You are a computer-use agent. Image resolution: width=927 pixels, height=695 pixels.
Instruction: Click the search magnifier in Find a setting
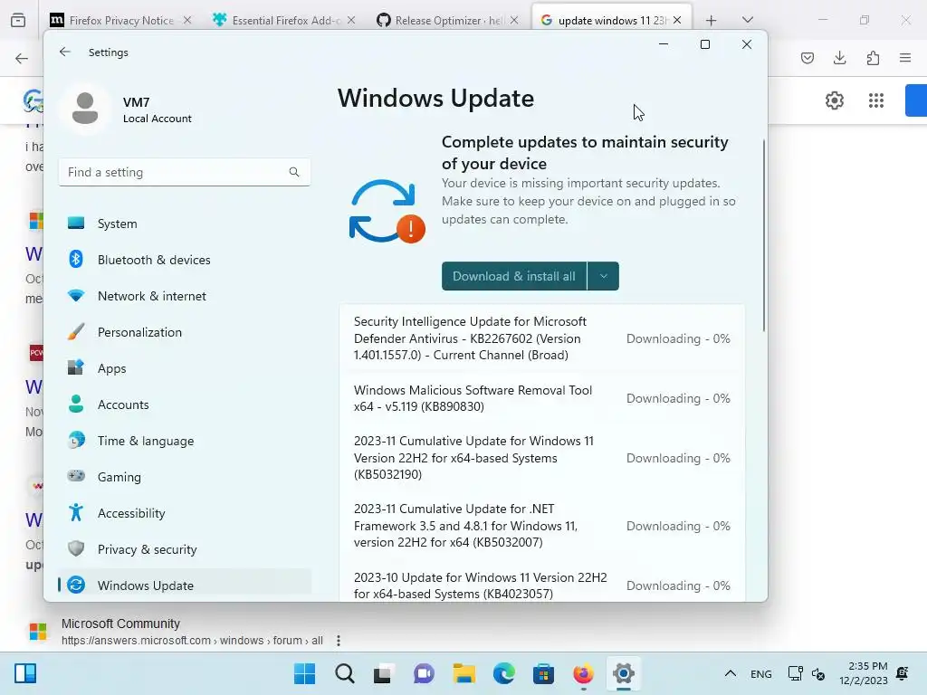click(x=294, y=172)
